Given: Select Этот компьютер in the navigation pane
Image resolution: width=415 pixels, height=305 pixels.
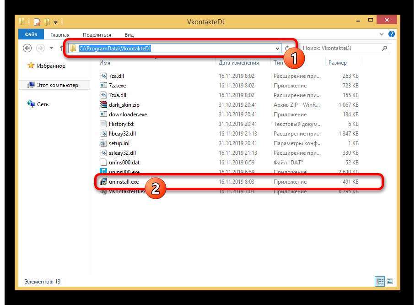Looking at the screenshot, I should 54,85.
